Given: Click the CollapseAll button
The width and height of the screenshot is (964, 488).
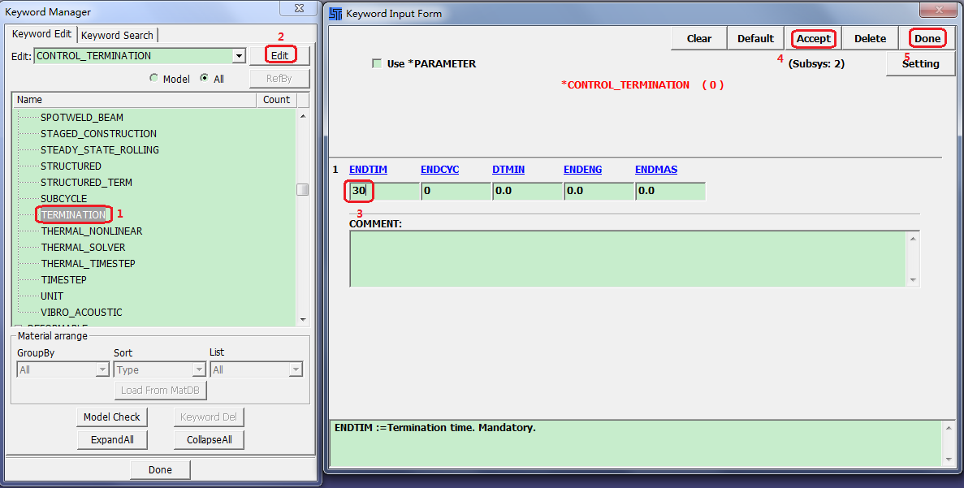Looking at the screenshot, I should point(209,439).
